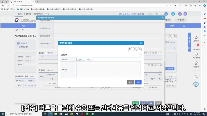This screenshot has width=207, height=116.
Task: Click the gray 닫기 button in 계약변경요청접수 dialog
Action: pos(130,82)
